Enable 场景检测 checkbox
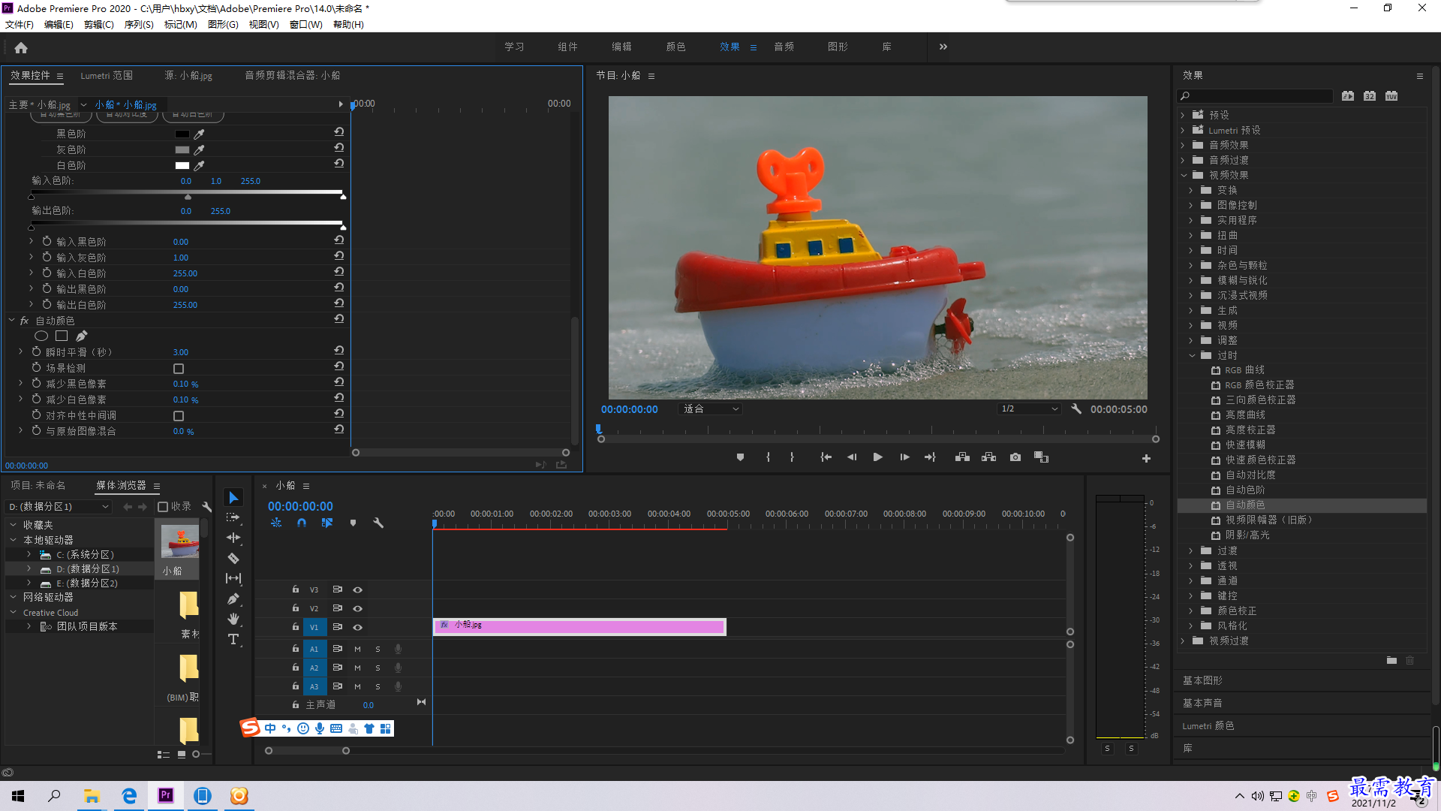 tap(179, 369)
